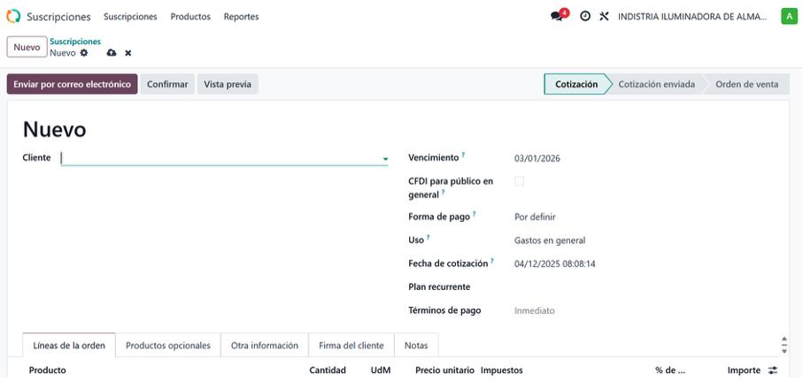Switch to Otra información tab

click(265, 346)
